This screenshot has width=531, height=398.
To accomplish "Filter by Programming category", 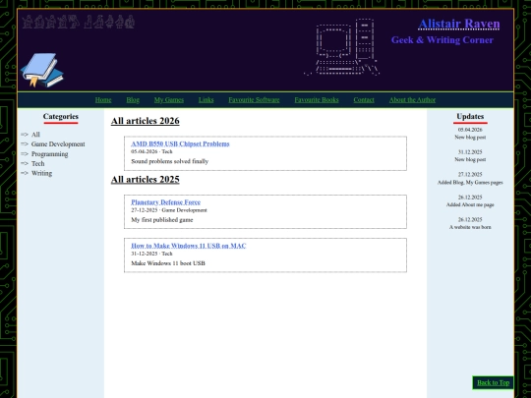I will tap(50, 154).
